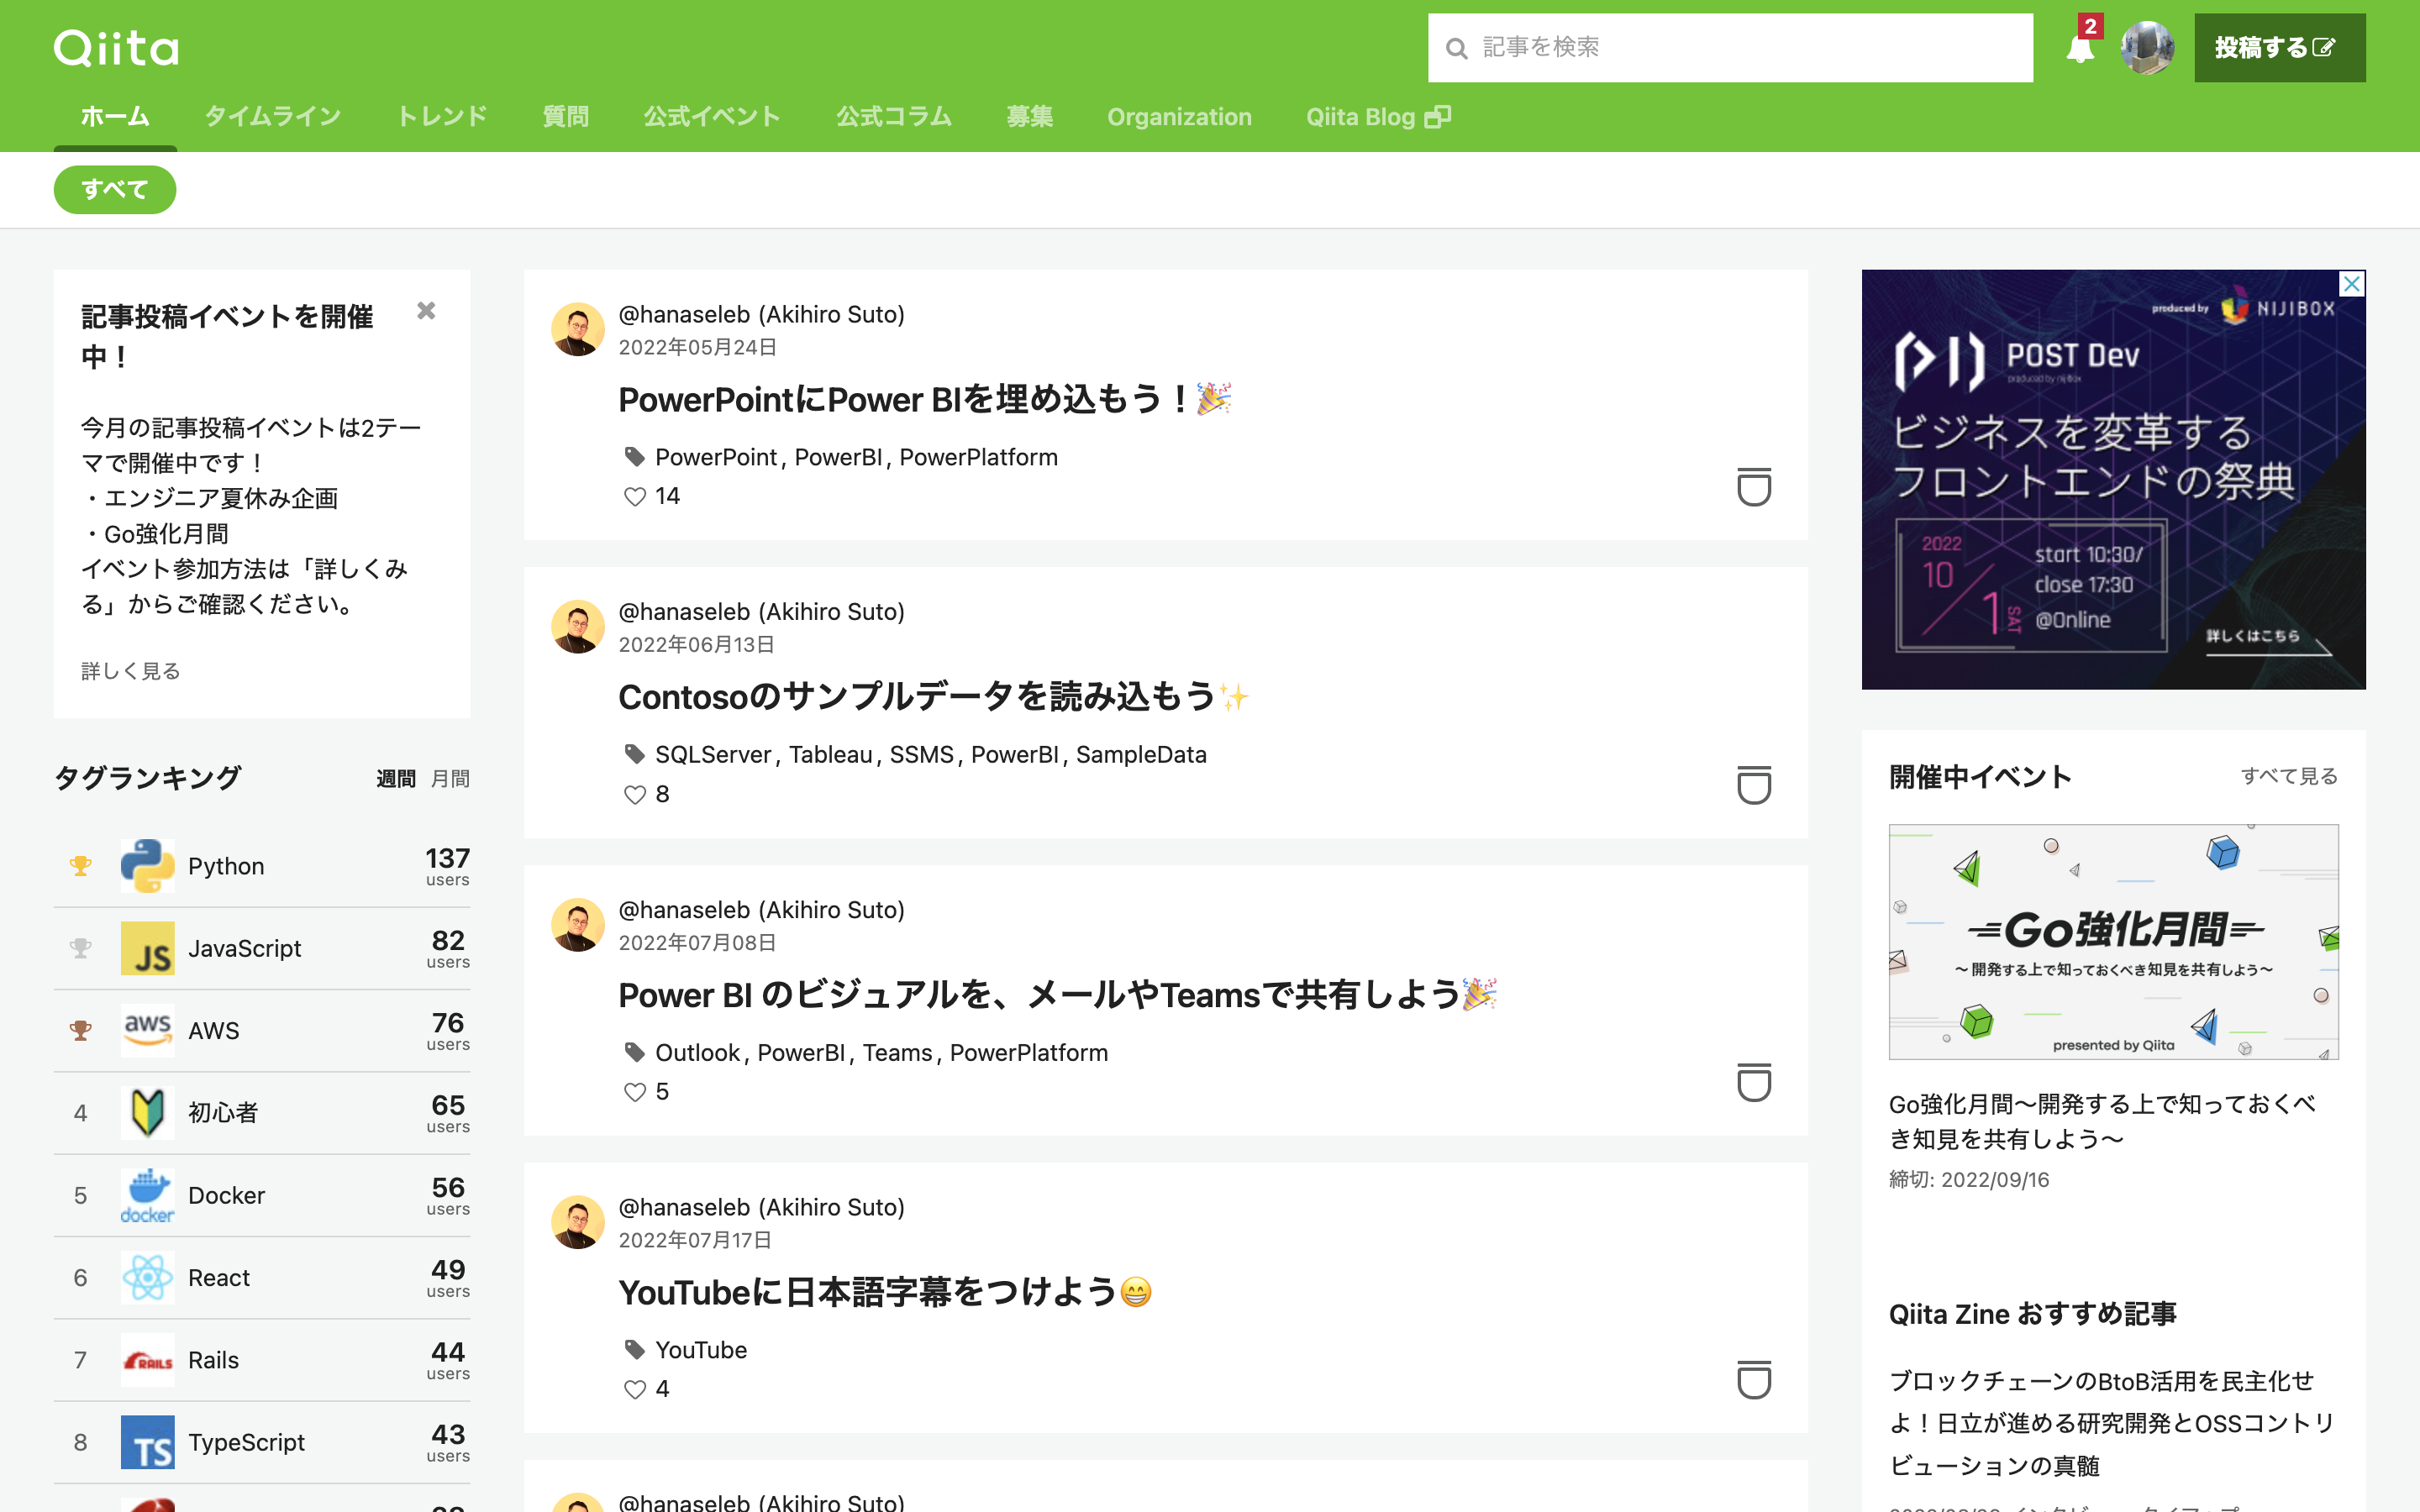
Task: Click the TypeScript TS logo
Action: point(147,1442)
